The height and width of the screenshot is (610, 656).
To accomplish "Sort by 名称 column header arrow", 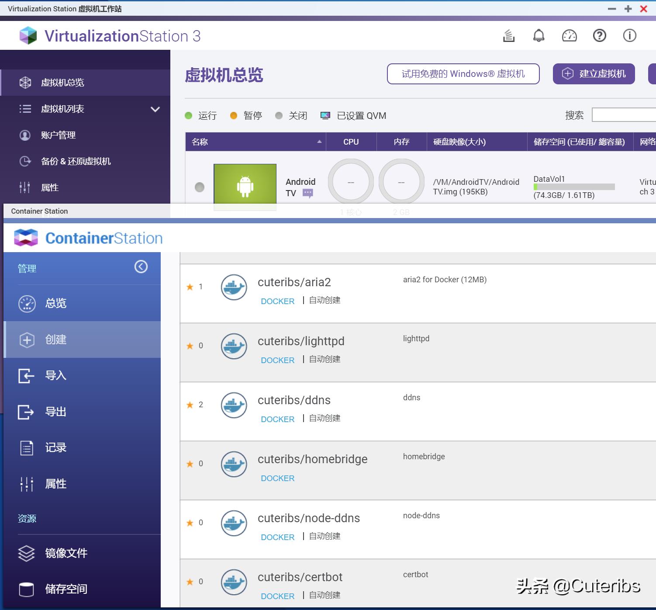I will [x=319, y=142].
